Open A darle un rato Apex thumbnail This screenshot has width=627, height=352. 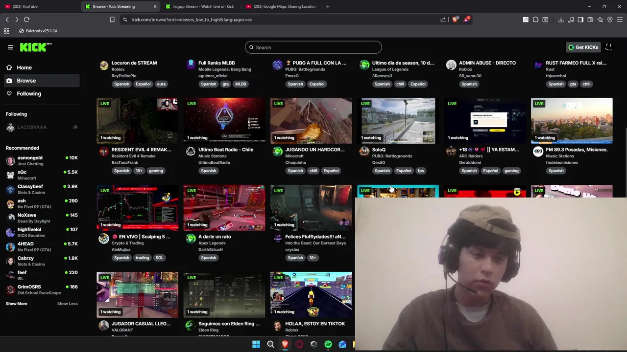click(224, 207)
